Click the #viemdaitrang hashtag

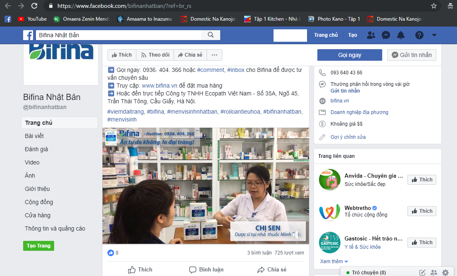click(126, 112)
